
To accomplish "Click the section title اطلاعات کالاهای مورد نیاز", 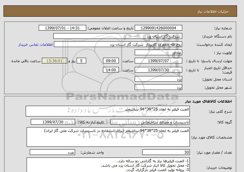I will pos(209,101).
